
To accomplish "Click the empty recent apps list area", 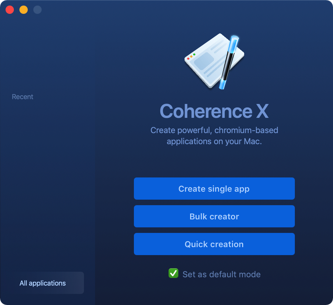I will (48, 180).
